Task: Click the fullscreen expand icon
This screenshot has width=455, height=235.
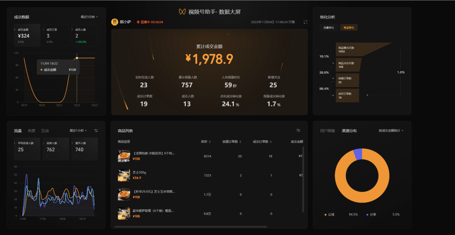Action: click(305, 22)
